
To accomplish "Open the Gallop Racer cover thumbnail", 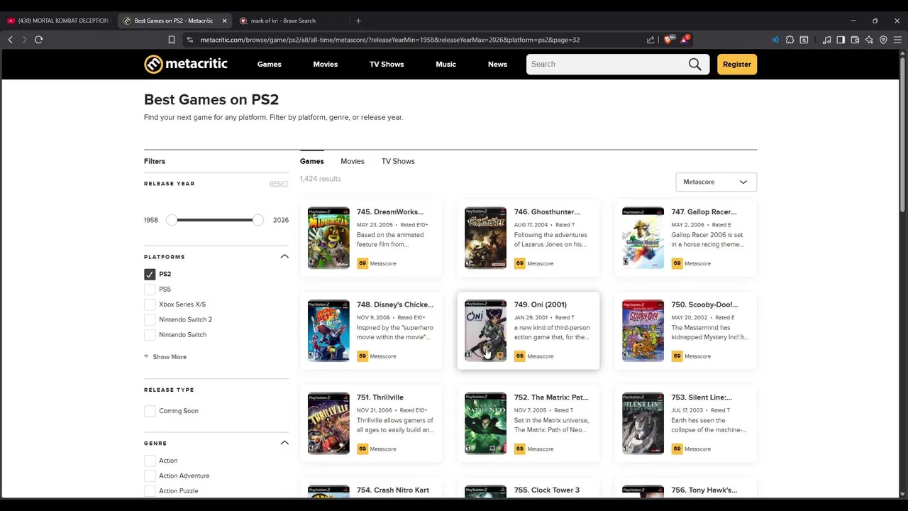I will tap(643, 238).
